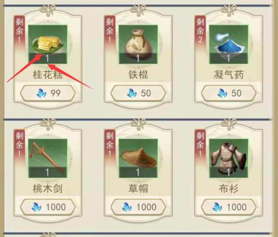
Task: Click the 布衫 item name label
Action: point(229,188)
